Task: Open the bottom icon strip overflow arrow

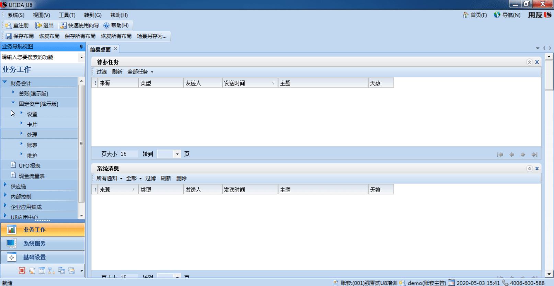Action: point(81,271)
